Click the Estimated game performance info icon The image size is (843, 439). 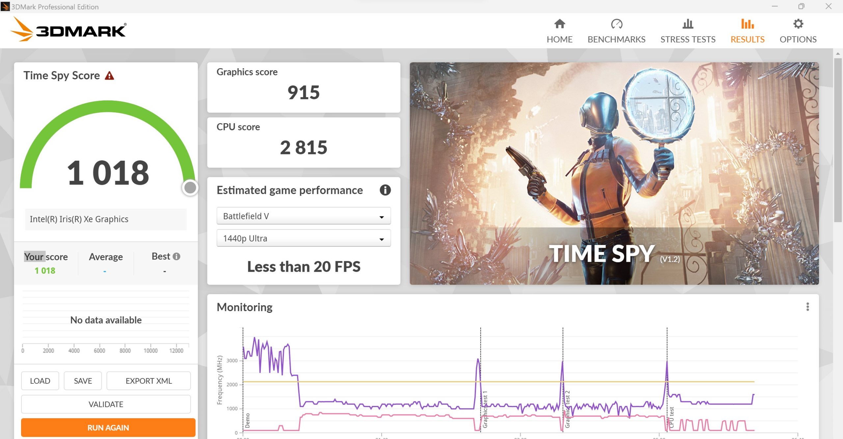click(x=385, y=190)
